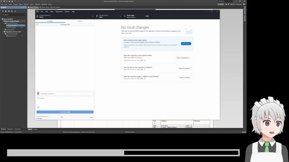The height and width of the screenshot is (162, 289).
Task: Switch to the SCH Filter bottom panel tab
Action: click(18, 129)
